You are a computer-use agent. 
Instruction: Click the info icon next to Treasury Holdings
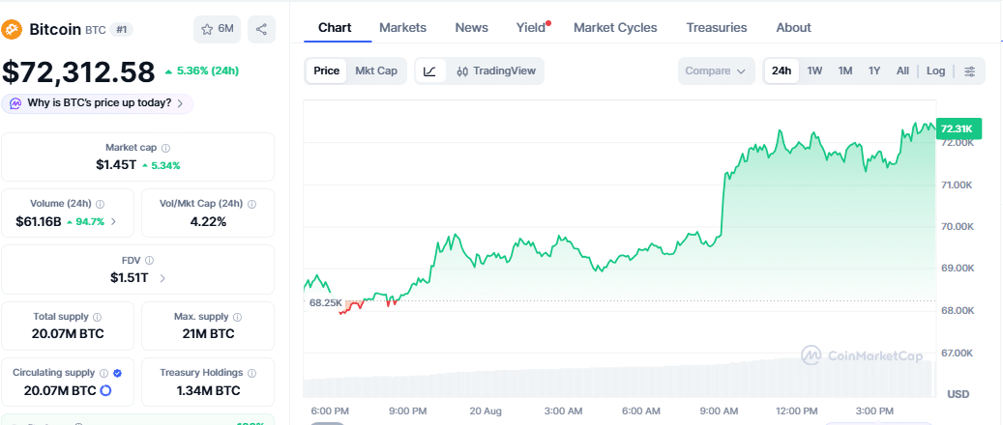[x=252, y=373]
